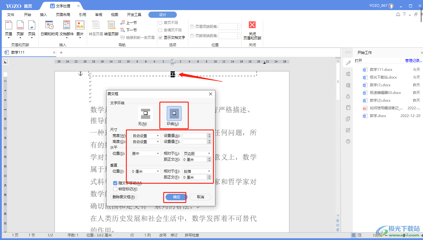Select 无(N) text wrapping option
423x240 pixels.
[145, 116]
